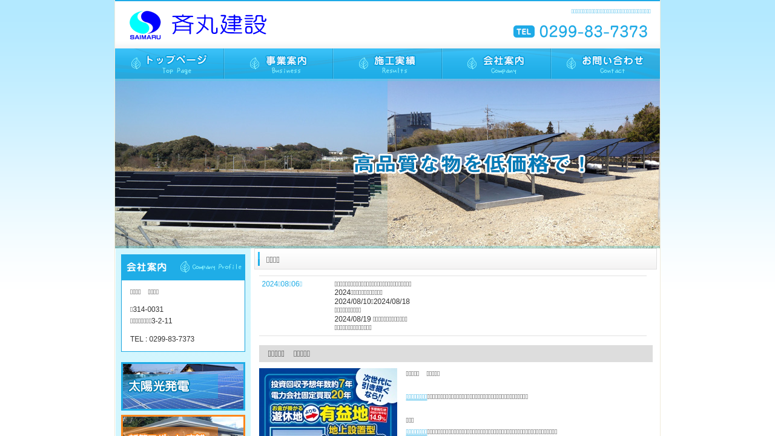Click the 斉丸建設 company name logo
This screenshot has height=436, width=775.
click(x=219, y=25)
